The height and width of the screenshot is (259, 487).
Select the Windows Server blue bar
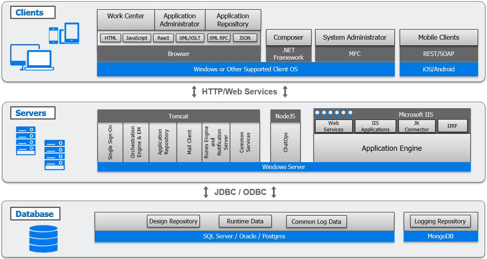coord(284,167)
